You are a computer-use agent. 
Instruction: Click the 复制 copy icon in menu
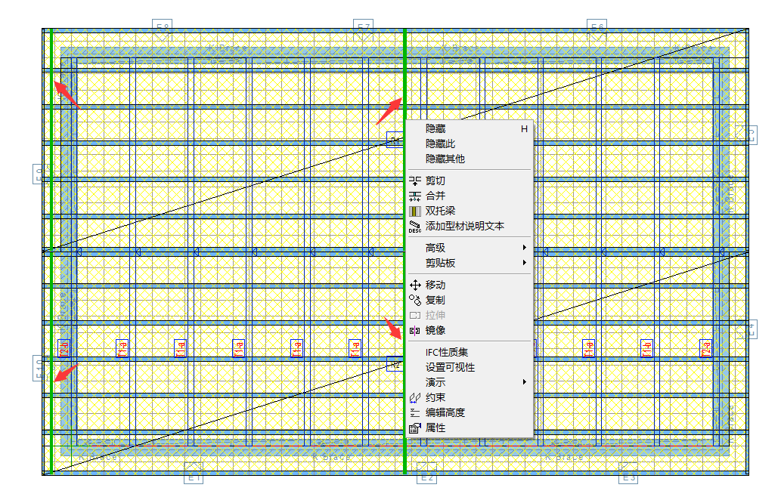point(415,300)
